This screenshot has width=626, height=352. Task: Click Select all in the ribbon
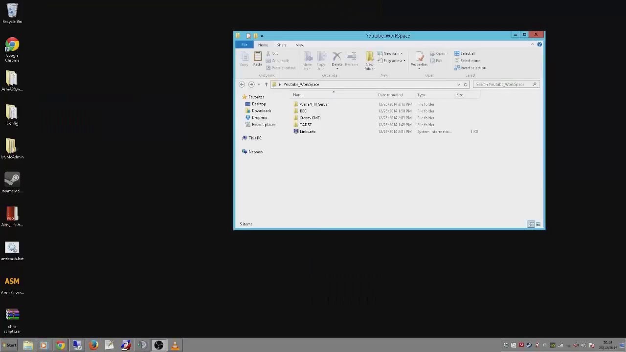tap(465, 53)
